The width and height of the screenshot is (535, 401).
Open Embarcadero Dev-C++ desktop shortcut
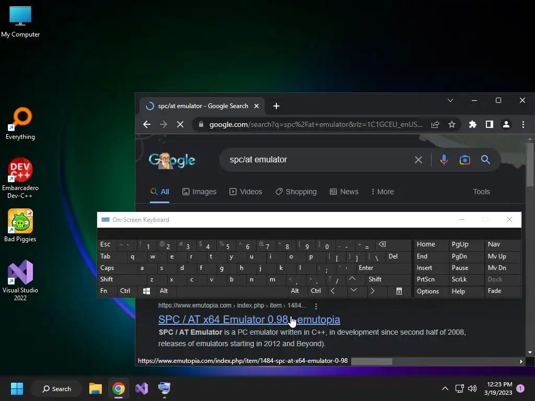[20, 178]
